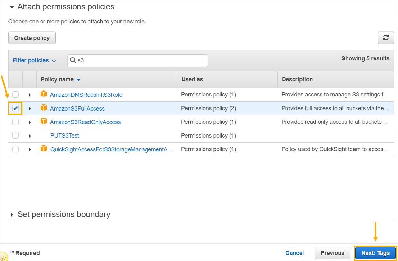
Task: Click Permissions policy (1) in AmazonS3ReadOnlyAccess row
Action: (209, 122)
